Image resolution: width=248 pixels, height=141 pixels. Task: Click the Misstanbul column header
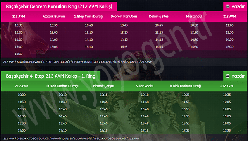pyautogui.click(x=194, y=16)
